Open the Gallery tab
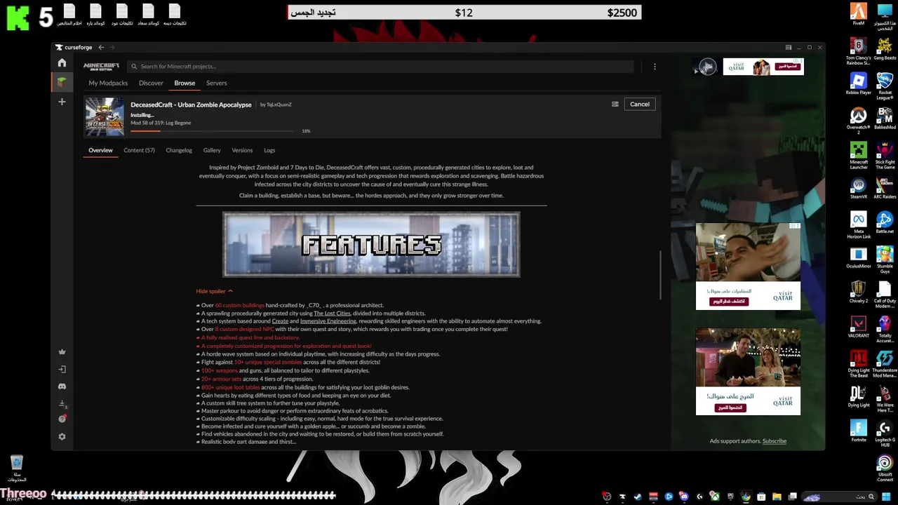Image resolution: width=898 pixels, height=505 pixels. [212, 150]
